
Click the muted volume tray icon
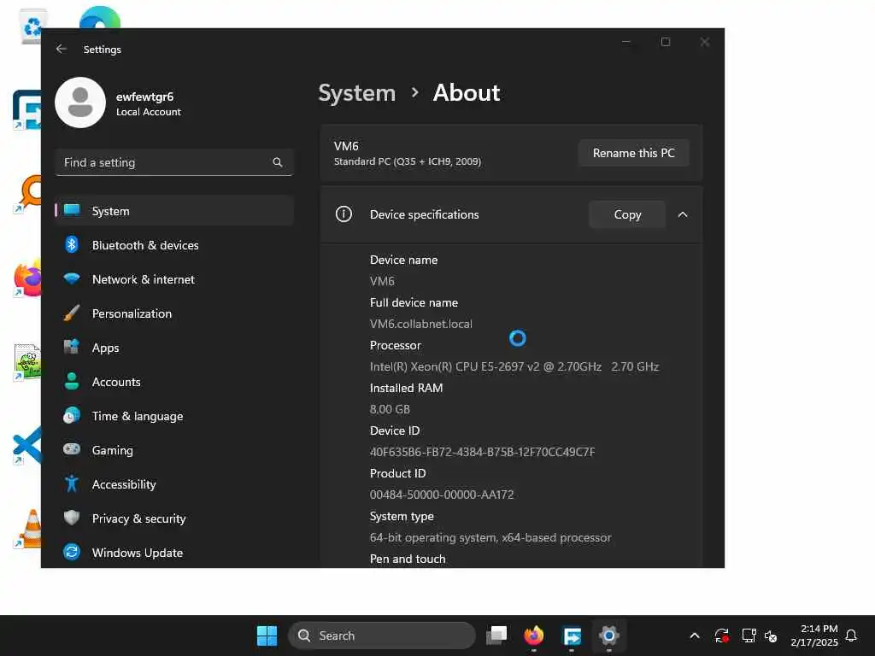pyautogui.click(x=771, y=635)
